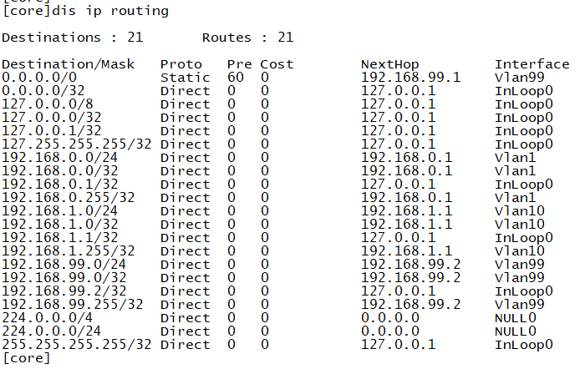Click the Pre column header

tap(239, 64)
